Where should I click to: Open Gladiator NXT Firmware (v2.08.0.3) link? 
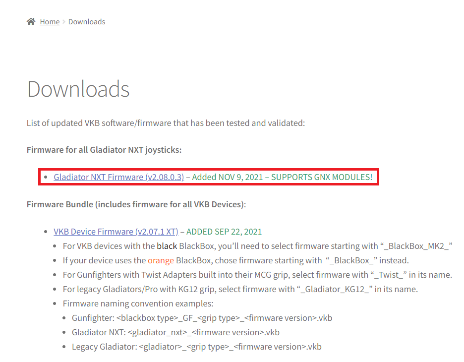coord(118,177)
